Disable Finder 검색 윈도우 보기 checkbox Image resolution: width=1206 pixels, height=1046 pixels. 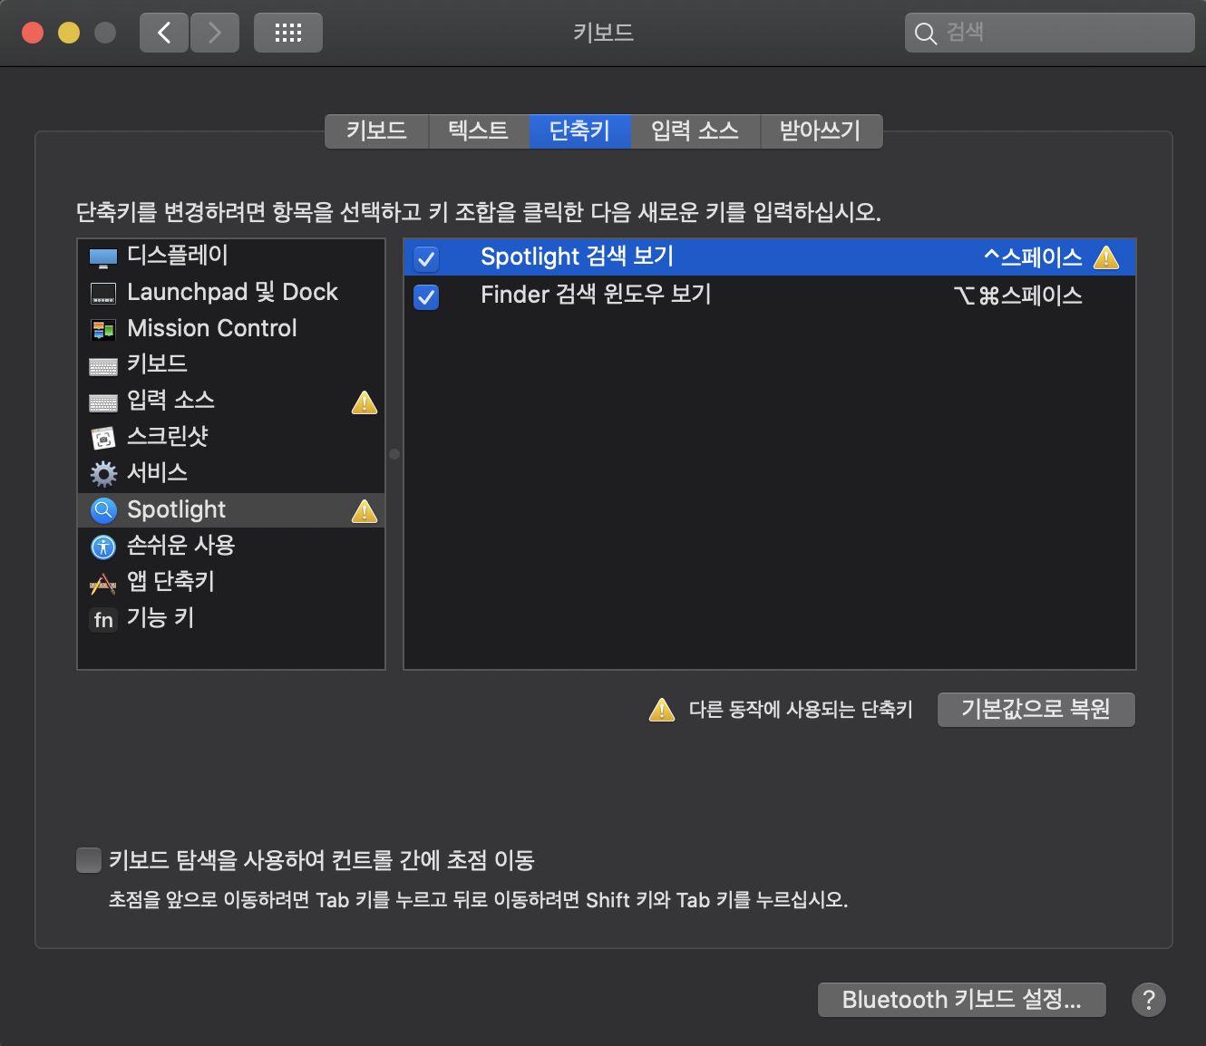click(x=426, y=296)
